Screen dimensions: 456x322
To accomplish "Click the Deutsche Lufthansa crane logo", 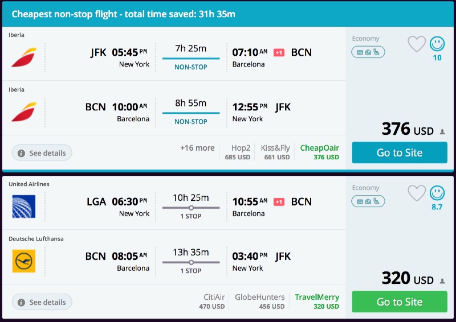I will [23, 261].
